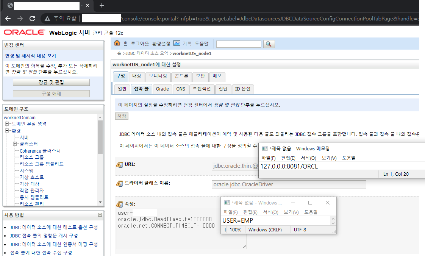This screenshot has width=425, height=256.
Task: Select 가상 호스트 in the domain tree
Action: pos(32,177)
